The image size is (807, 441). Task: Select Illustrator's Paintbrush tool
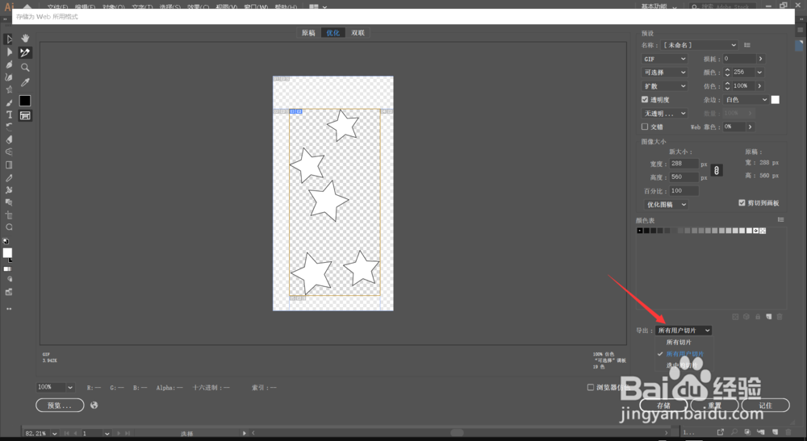[x=9, y=102]
